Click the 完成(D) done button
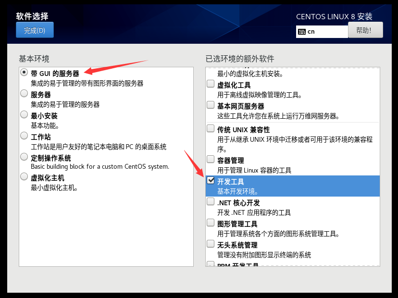The width and height of the screenshot is (398, 298). click(35, 30)
